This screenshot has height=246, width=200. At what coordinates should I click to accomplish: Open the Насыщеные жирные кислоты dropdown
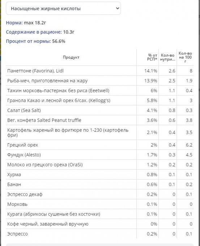(63, 8)
